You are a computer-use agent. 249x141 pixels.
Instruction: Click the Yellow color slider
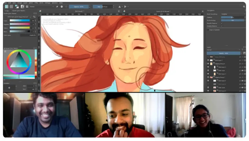20,28
